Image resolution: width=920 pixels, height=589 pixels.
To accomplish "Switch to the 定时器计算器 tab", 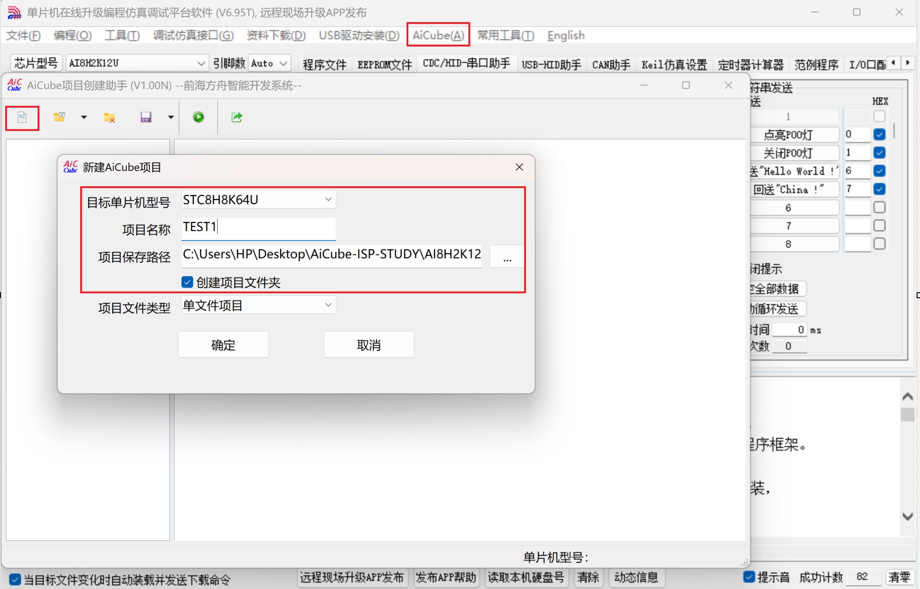I will click(x=751, y=64).
